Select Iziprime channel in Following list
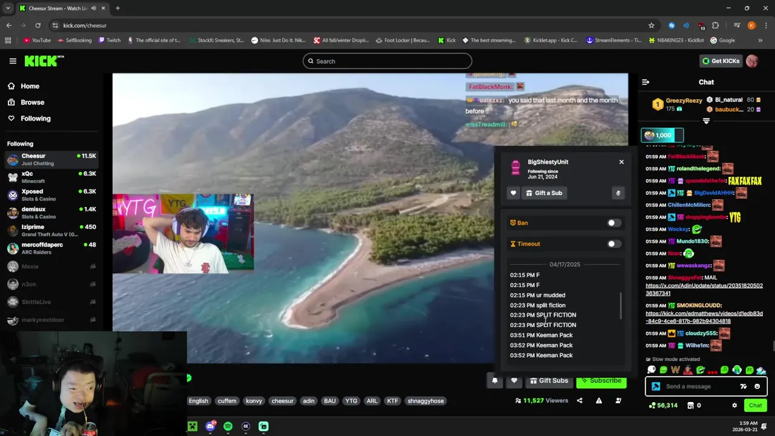Screen dimensions: 775x436 tap(51, 230)
